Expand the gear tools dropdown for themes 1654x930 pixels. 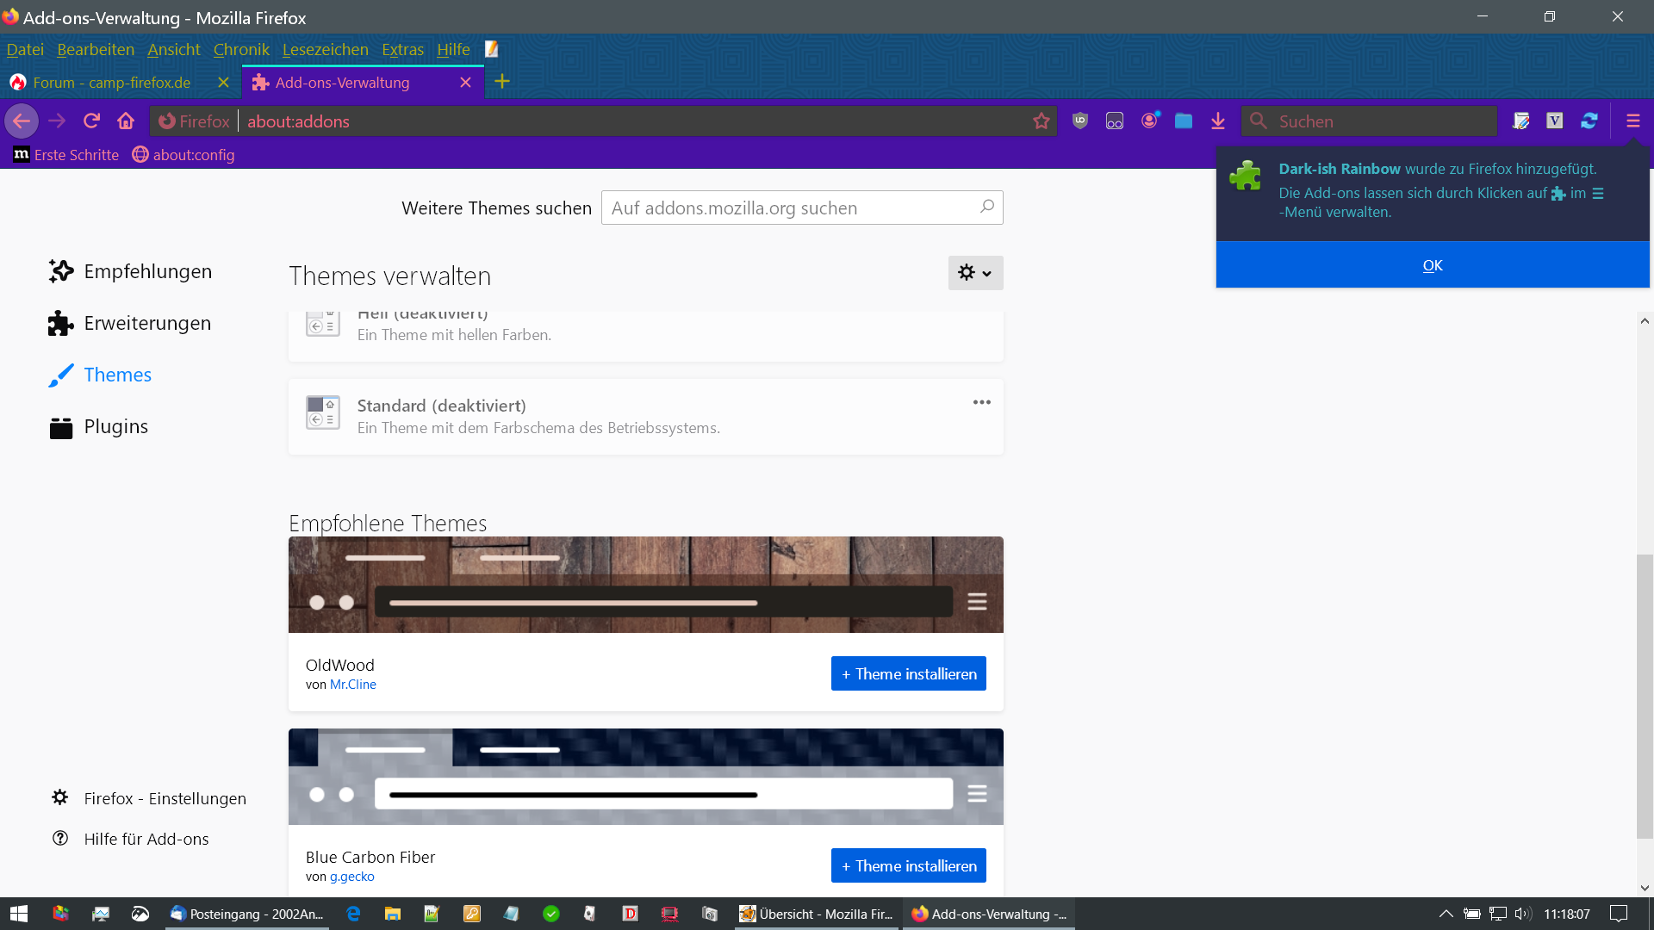(975, 273)
